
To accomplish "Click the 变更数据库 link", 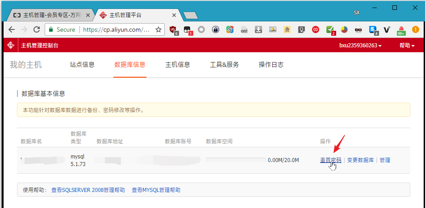I will pos(360,160).
